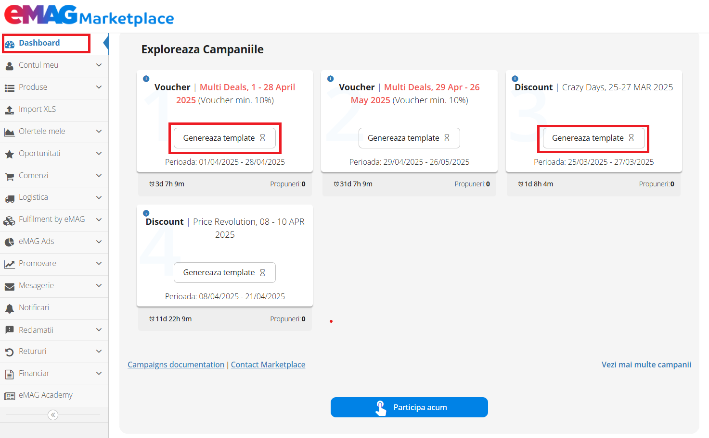
Task: Click the Fulfilment by eMAG boxes icon
Action: [10, 220]
